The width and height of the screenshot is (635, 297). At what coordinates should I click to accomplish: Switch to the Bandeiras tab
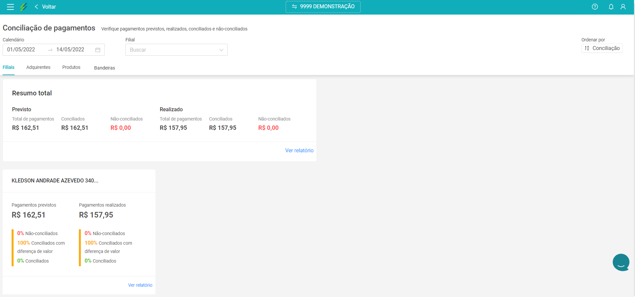point(104,68)
